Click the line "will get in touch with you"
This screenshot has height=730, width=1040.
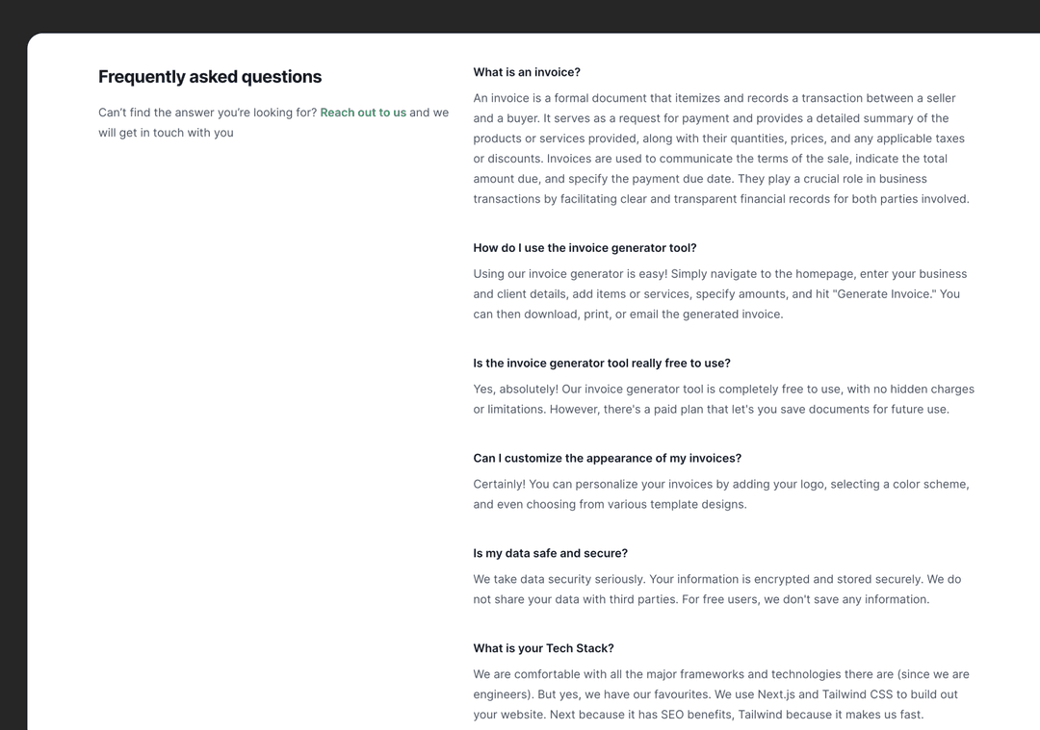[x=166, y=133]
